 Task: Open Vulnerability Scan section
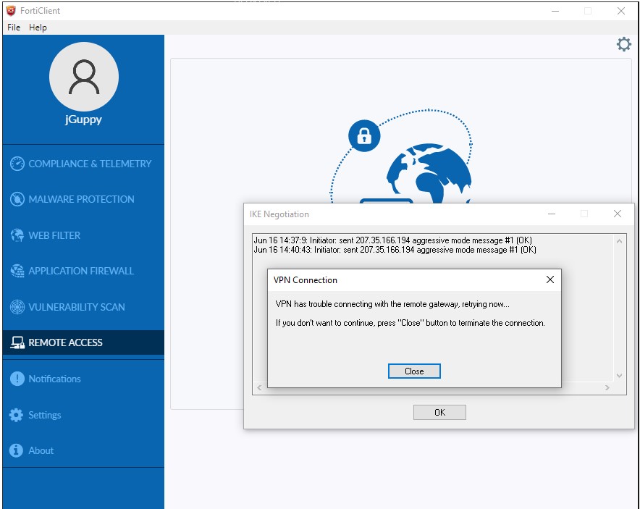click(83, 306)
